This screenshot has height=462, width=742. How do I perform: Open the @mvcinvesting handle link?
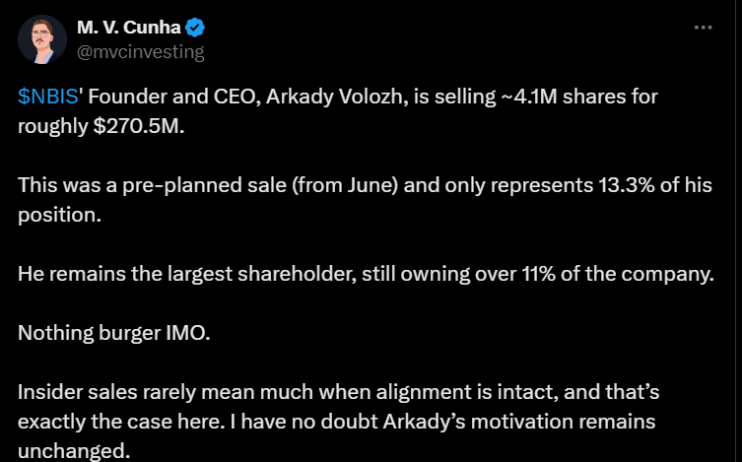click(x=139, y=52)
